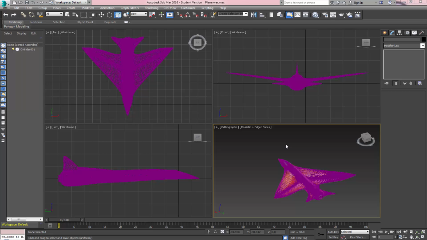This screenshot has height=240, width=427.
Task: Click the Pan View hand icon
Action: pos(411,237)
